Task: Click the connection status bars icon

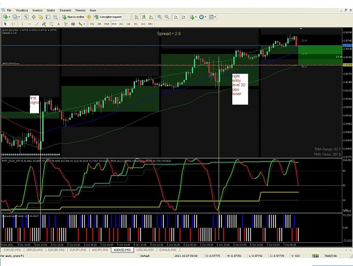Action: (315, 256)
